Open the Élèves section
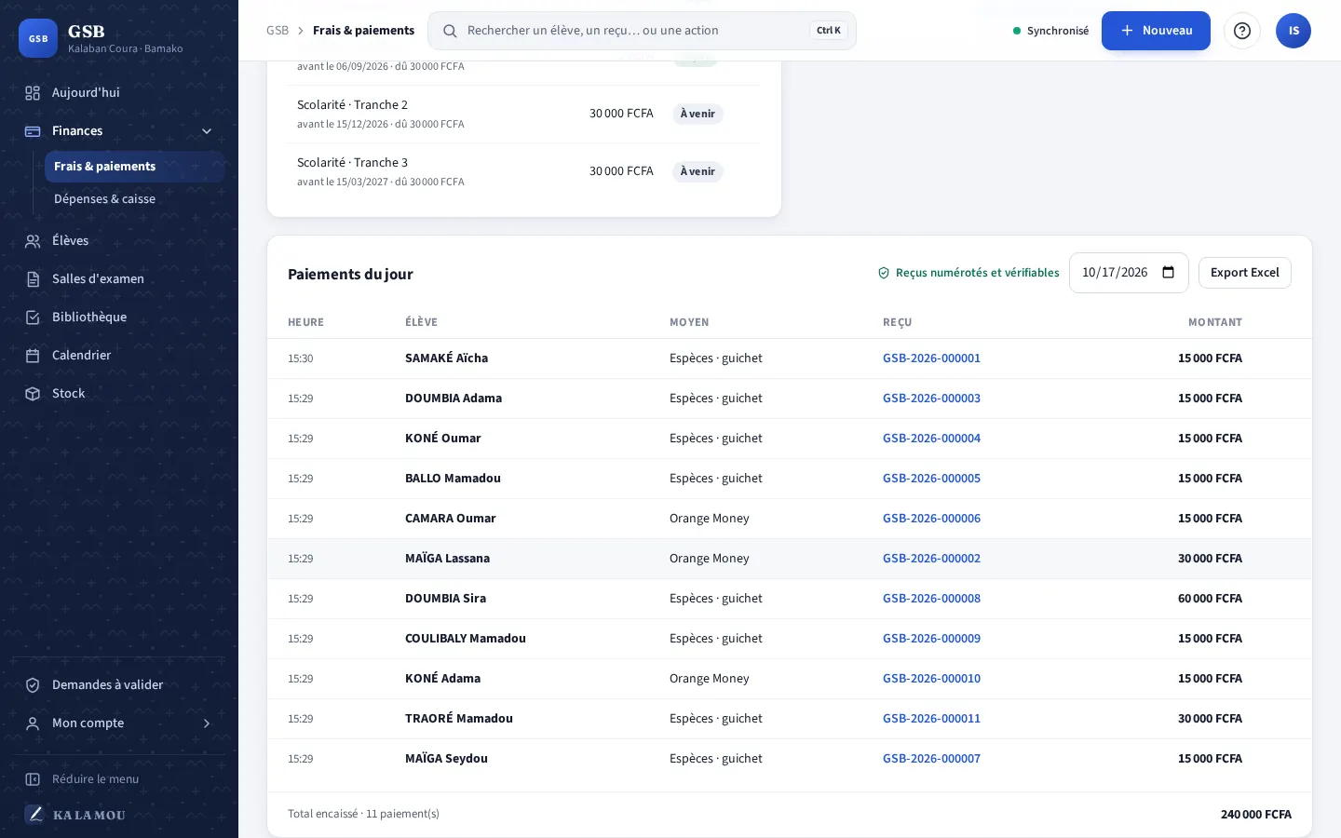The height and width of the screenshot is (838, 1341). (x=119, y=241)
